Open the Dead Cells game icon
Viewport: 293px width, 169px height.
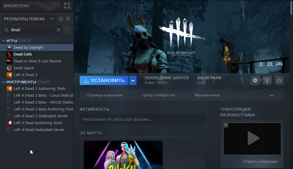tap(9, 54)
